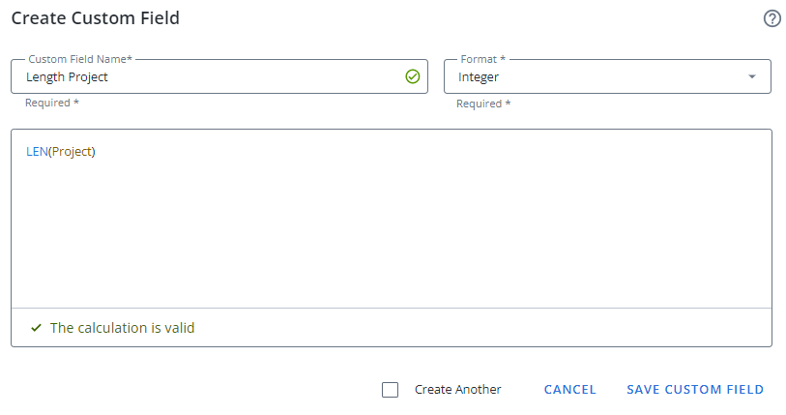The height and width of the screenshot is (415, 786).
Task: Click the Project argument in the formula
Action: (71, 152)
